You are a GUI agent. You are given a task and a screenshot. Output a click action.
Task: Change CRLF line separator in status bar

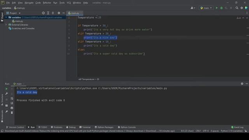(198, 131)
